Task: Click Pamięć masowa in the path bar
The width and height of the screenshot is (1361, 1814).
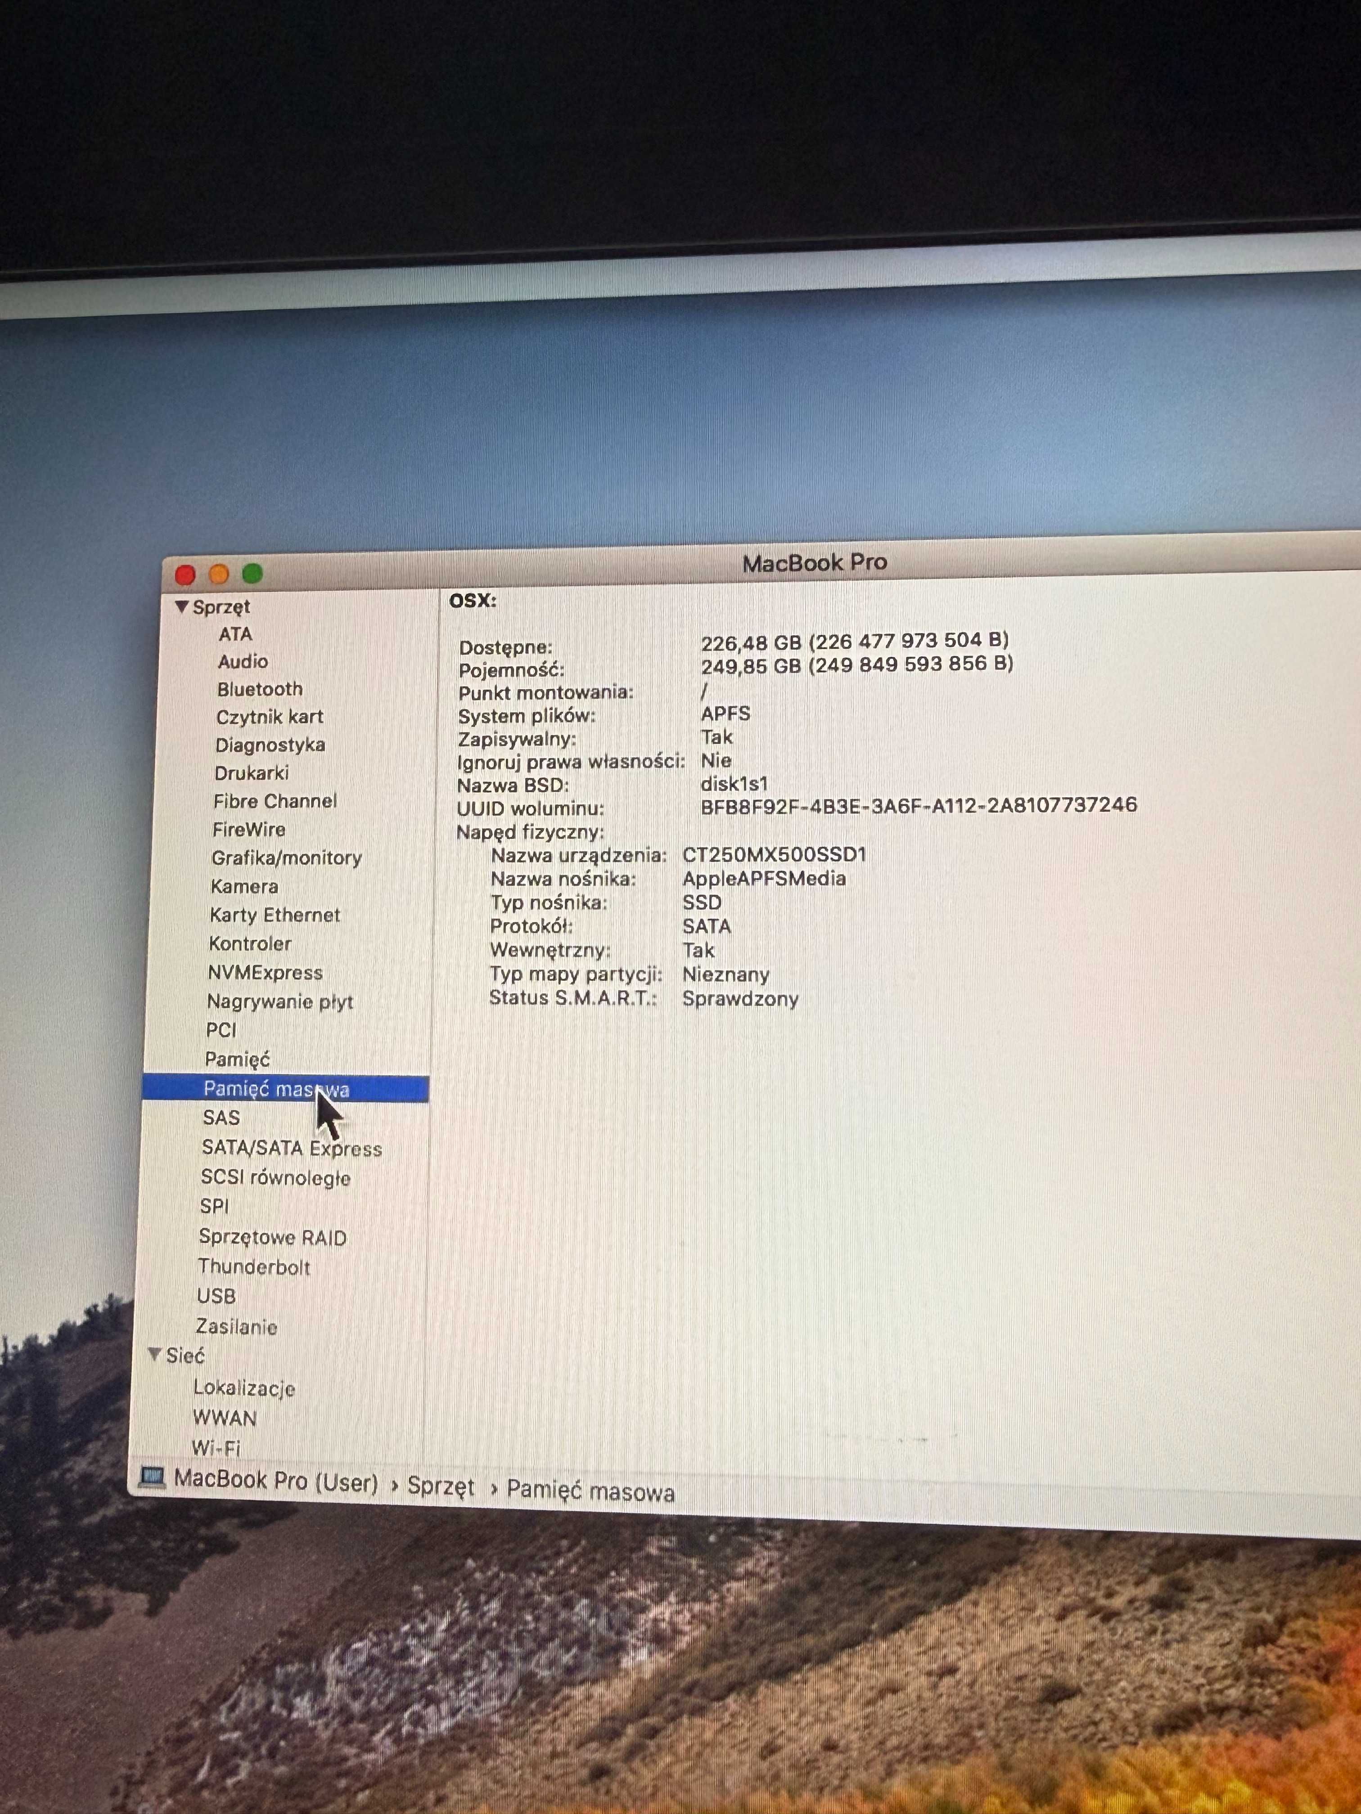Action: [590, 1491]
